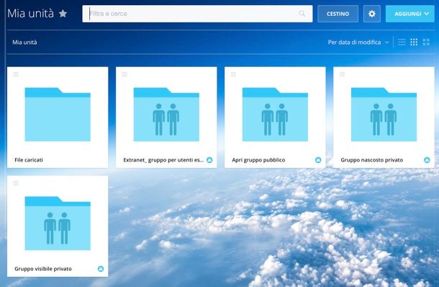Open the Extranet group tile menu icon
The height and width of the screenshot is (287, 439).
[x=125, y=74]
